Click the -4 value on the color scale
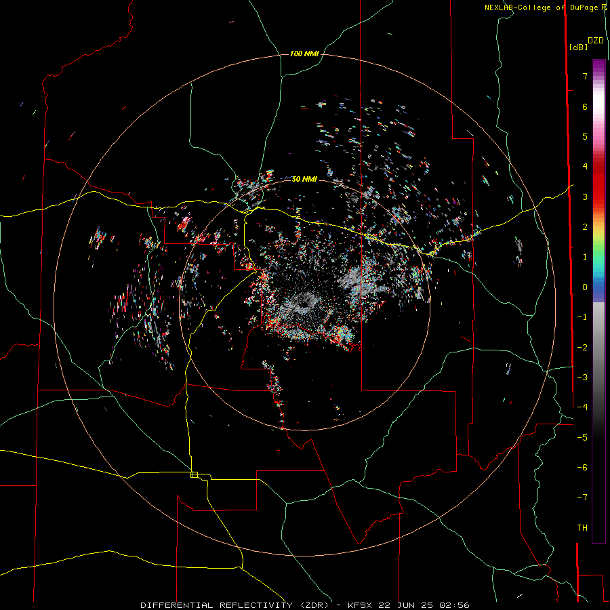Image resolution: width=610 pixels, height=610 pixels. pyautogui.click(x=582, y=407)
